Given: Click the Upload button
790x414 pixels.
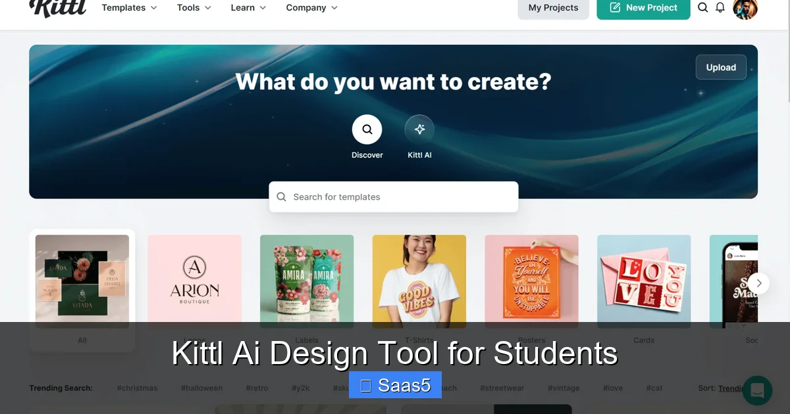Looking at the screenshot, I should (x=721, y=67).
